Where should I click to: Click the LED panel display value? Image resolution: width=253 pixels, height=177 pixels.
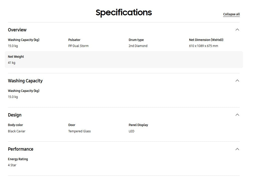(131, 131)
